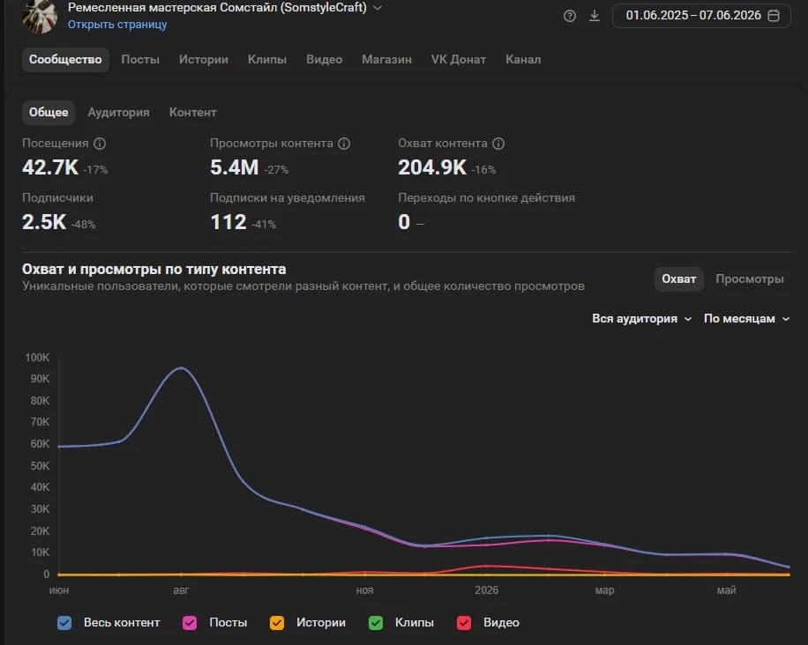Viewport: 808px width, 645px height.
Task: Toggle the 'Весь контент' legend checkbox
Action: pos(64,623)
